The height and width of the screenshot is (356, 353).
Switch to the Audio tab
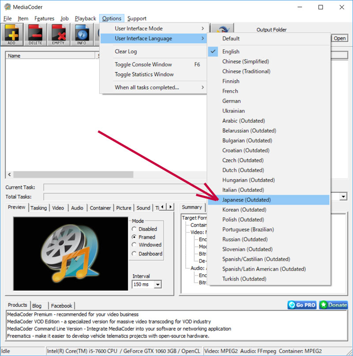[x=77, y=208]
